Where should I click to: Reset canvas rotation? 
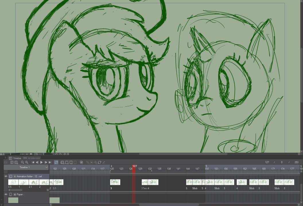65,154
